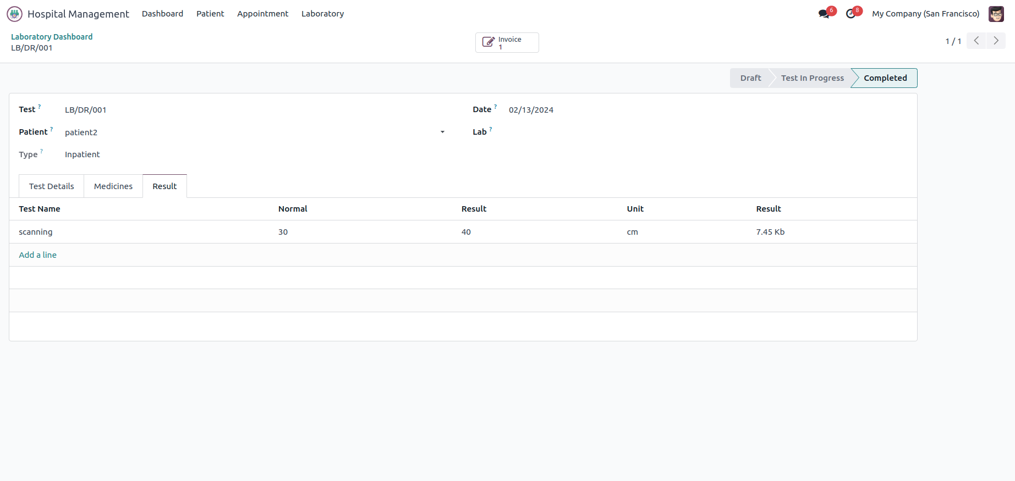1015x481 pixels.
Task: Click the empty Lab field
Action: (x=707, y=132)
